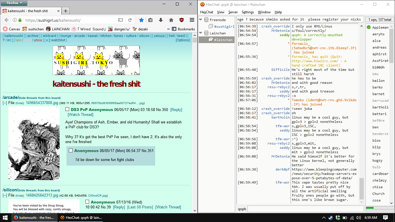Click the HexChat message input box
Screen dimensions: 395x222
coord(305,209)
